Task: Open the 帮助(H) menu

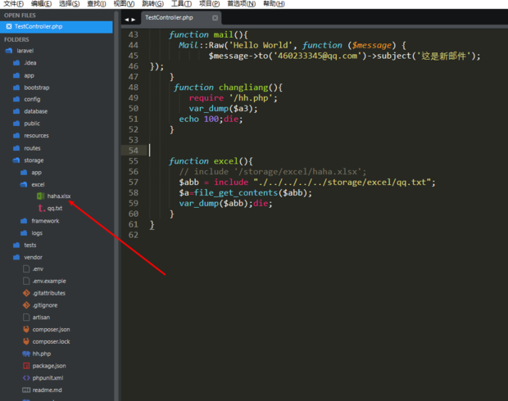Action: [274, 4]
